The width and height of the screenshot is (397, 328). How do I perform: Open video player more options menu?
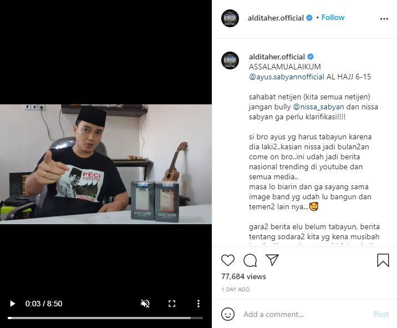coord(198,304)
